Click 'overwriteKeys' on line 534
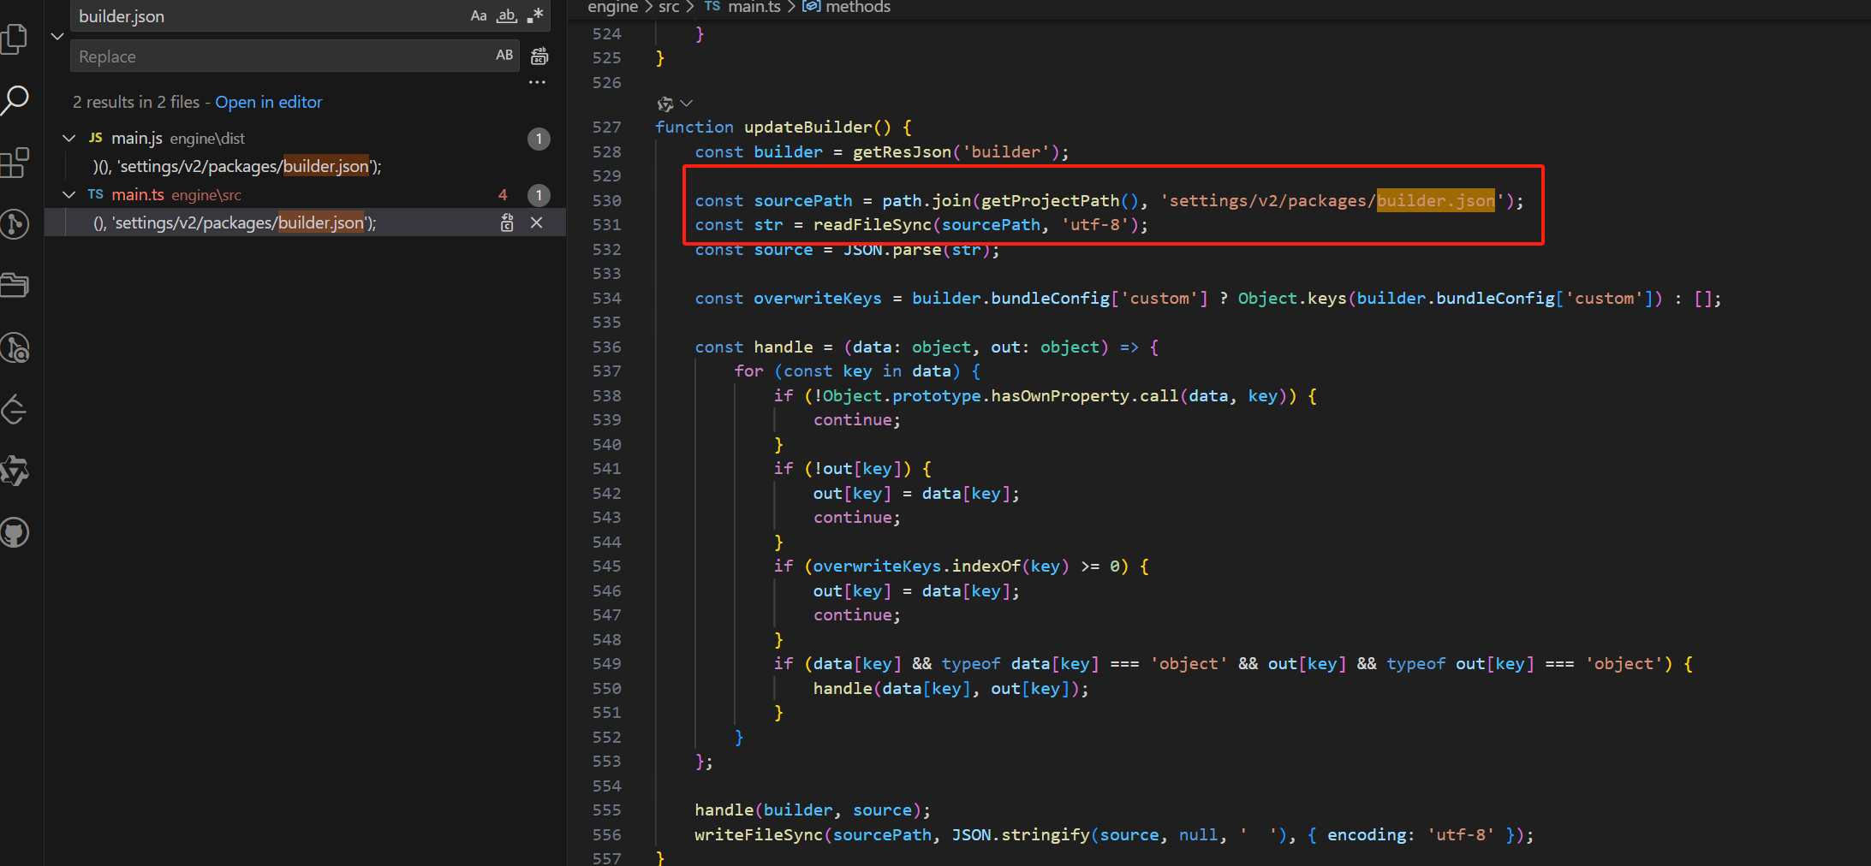Screen dimensions: 1871x866 tap(817, 298)
